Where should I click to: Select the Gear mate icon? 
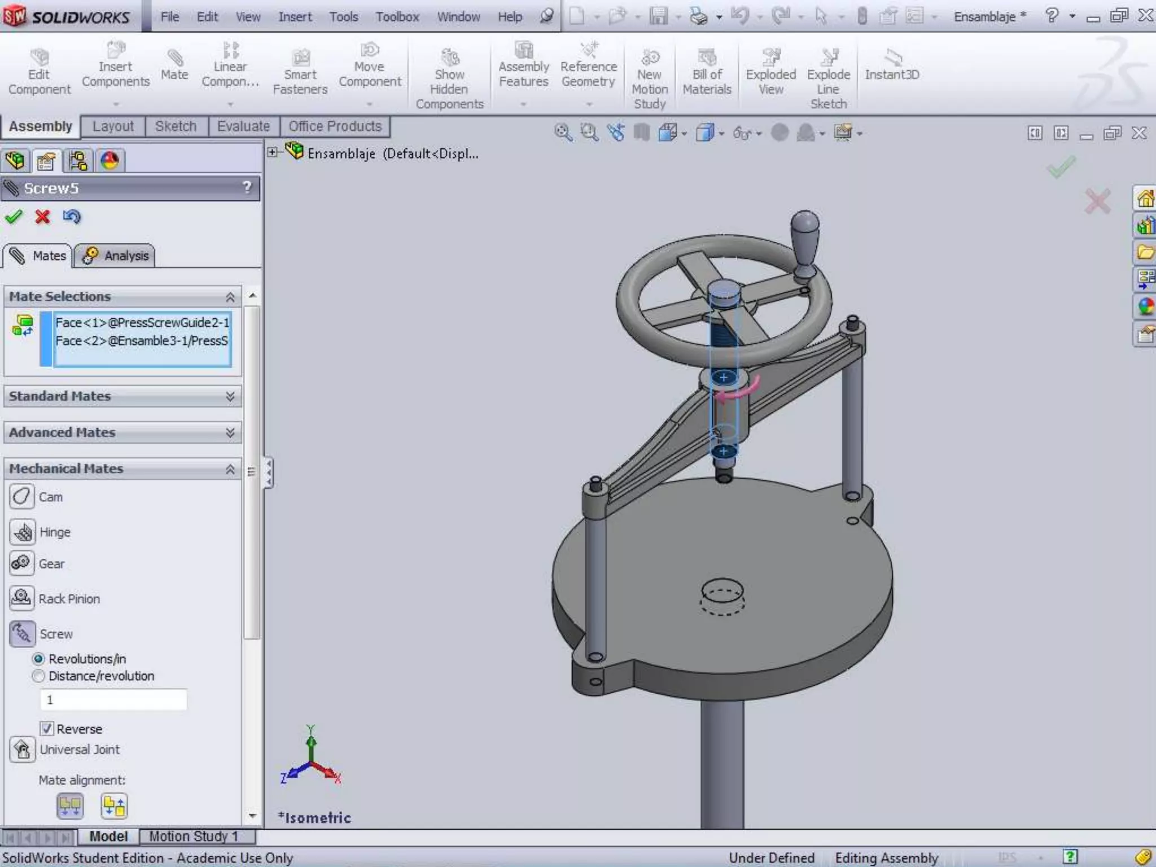coord(22,563)
